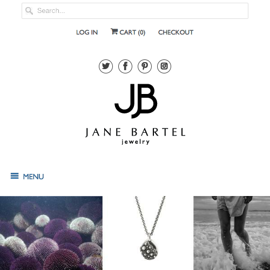
Task: Expand the hamburger menu icon
Action: coord(15,176)
